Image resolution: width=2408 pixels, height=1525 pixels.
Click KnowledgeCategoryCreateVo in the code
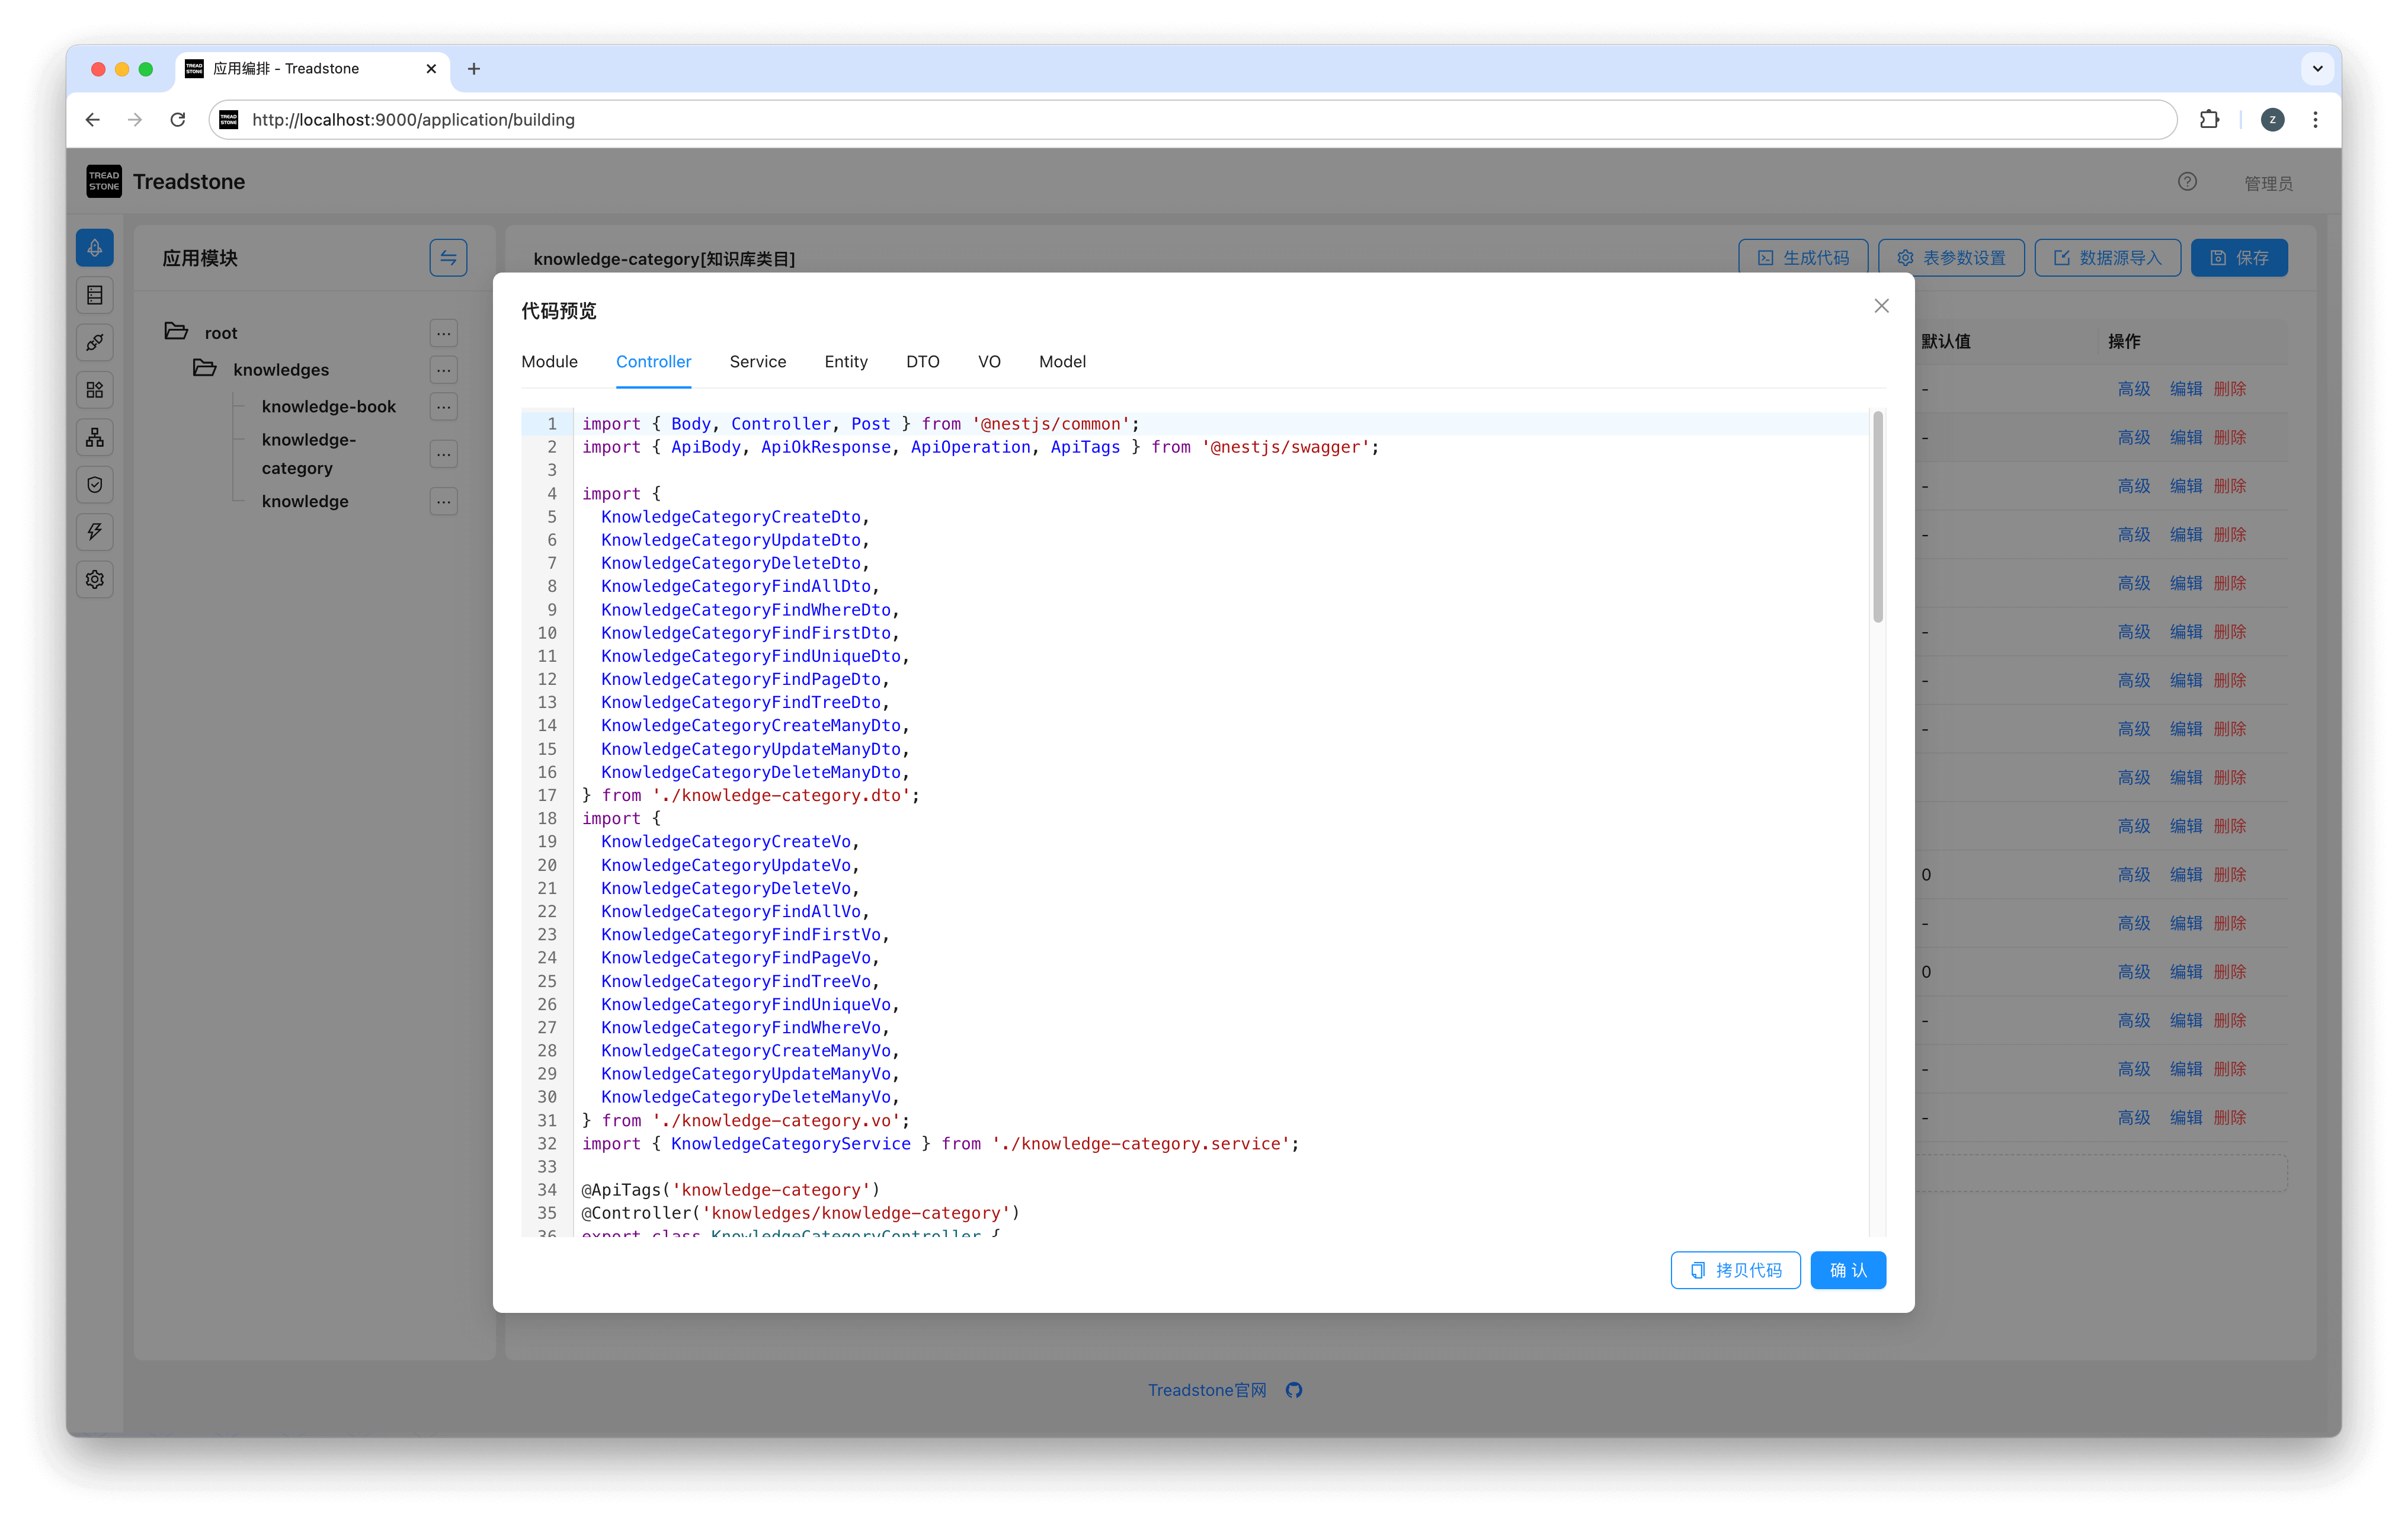pyautogui.click(x=726, y=842)
